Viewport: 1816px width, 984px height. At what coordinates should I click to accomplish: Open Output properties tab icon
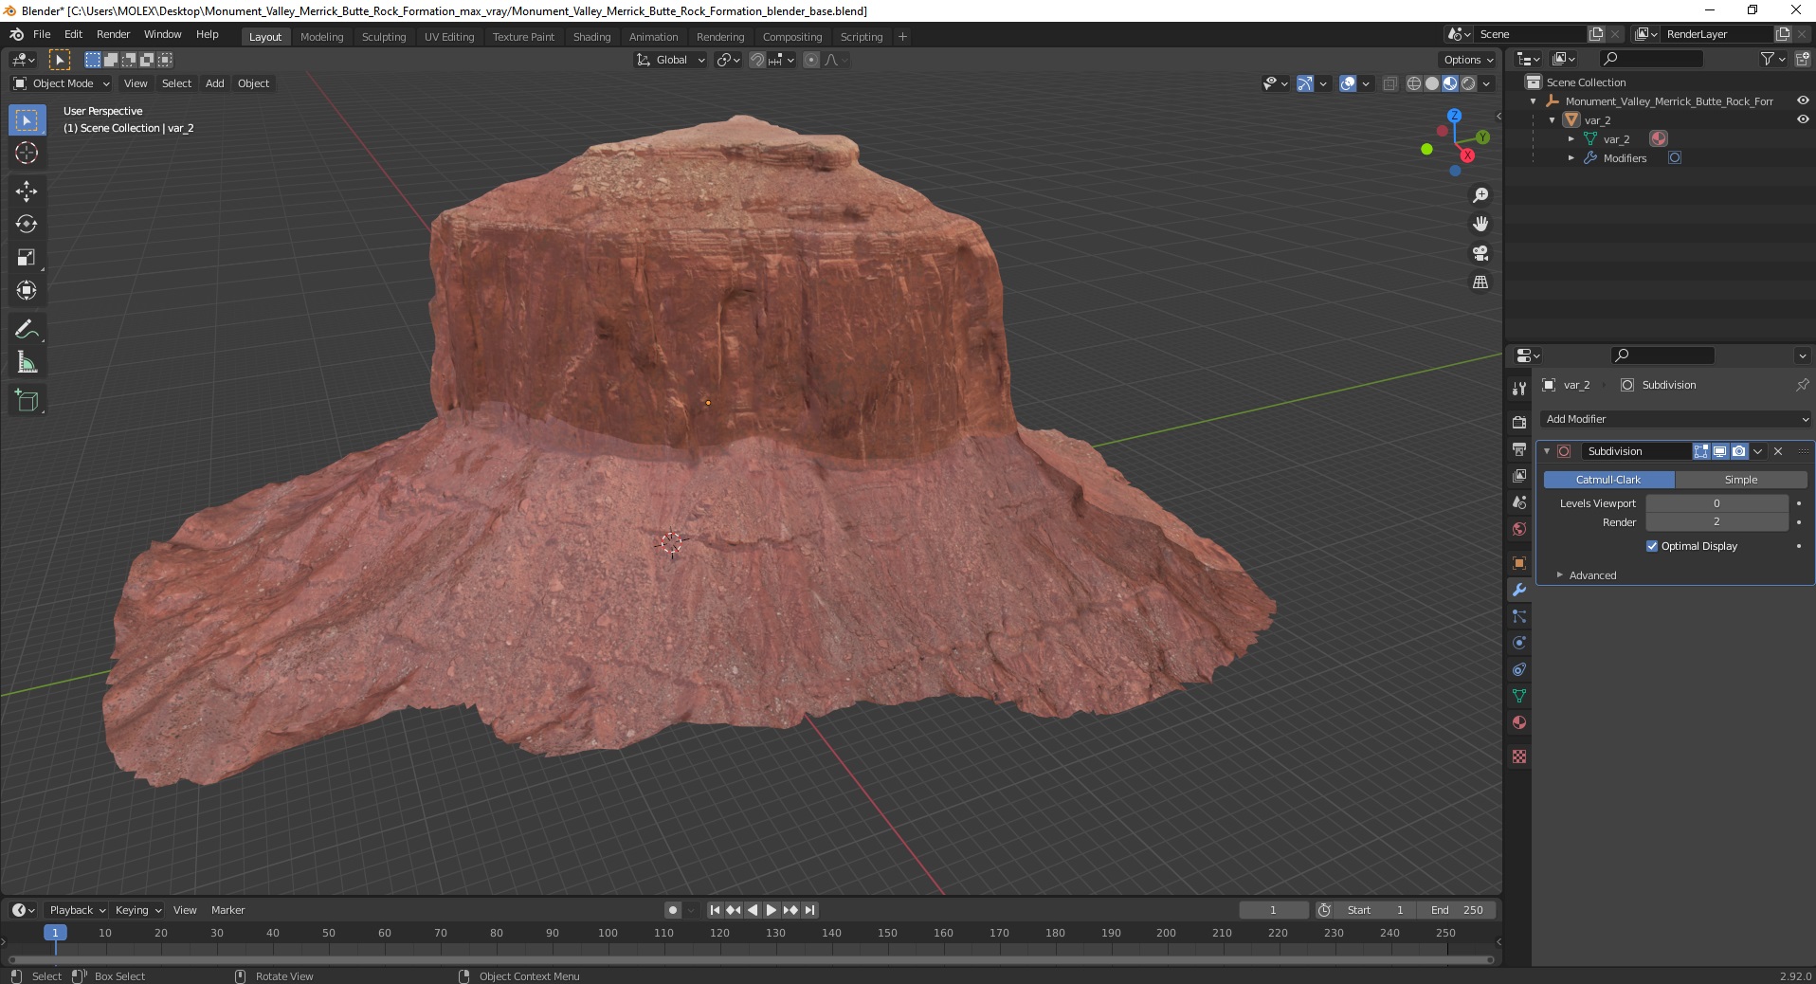1519,448
